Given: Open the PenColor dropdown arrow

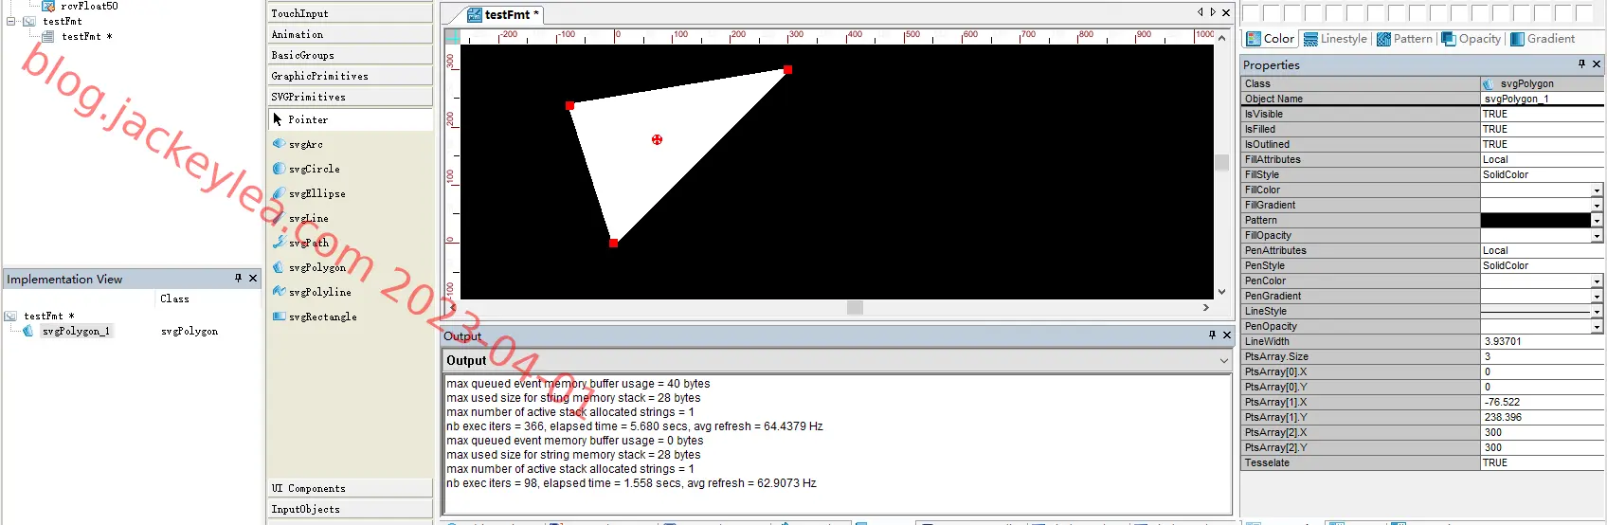Looking at the screenshot, I should [1597, 281].
